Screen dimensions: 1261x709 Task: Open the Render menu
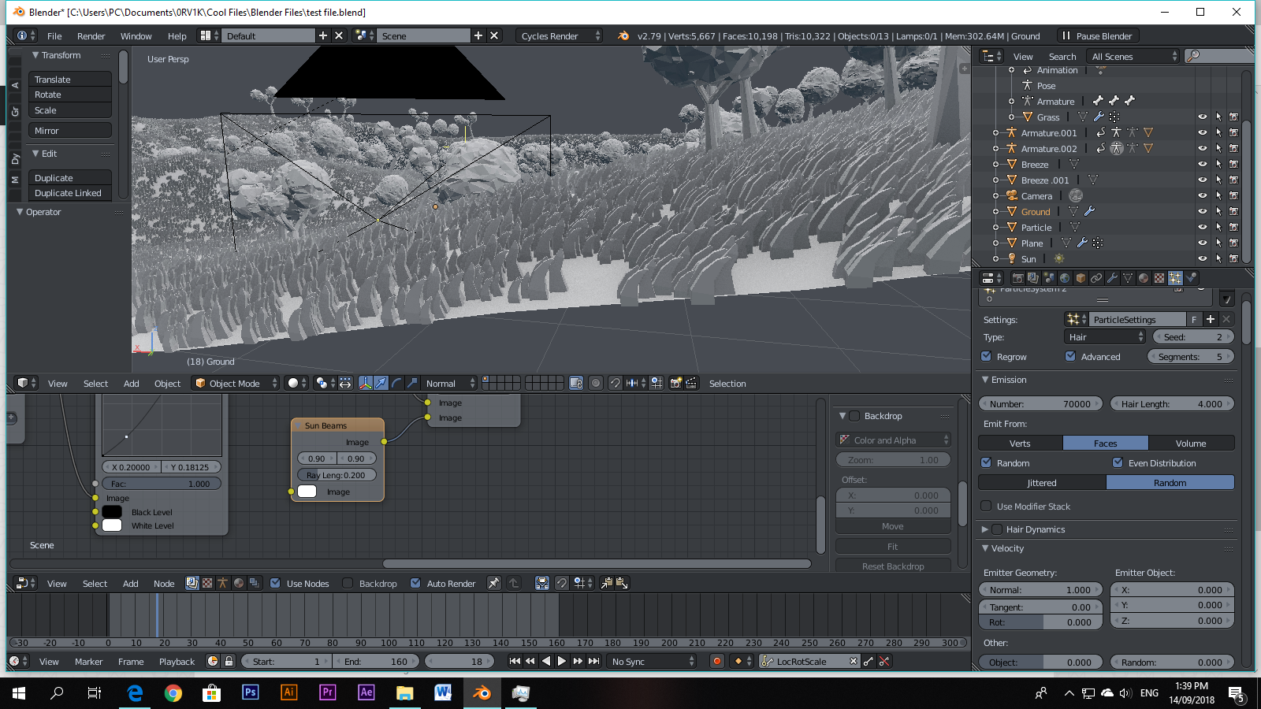point(91,35)
